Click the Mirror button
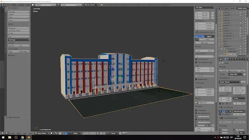The height and width of the screenshot is (140, 249). tap(19, 21)
